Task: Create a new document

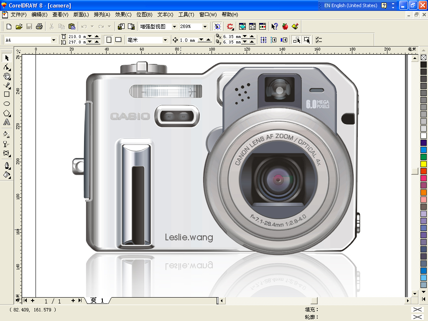Action: point(9,26)
